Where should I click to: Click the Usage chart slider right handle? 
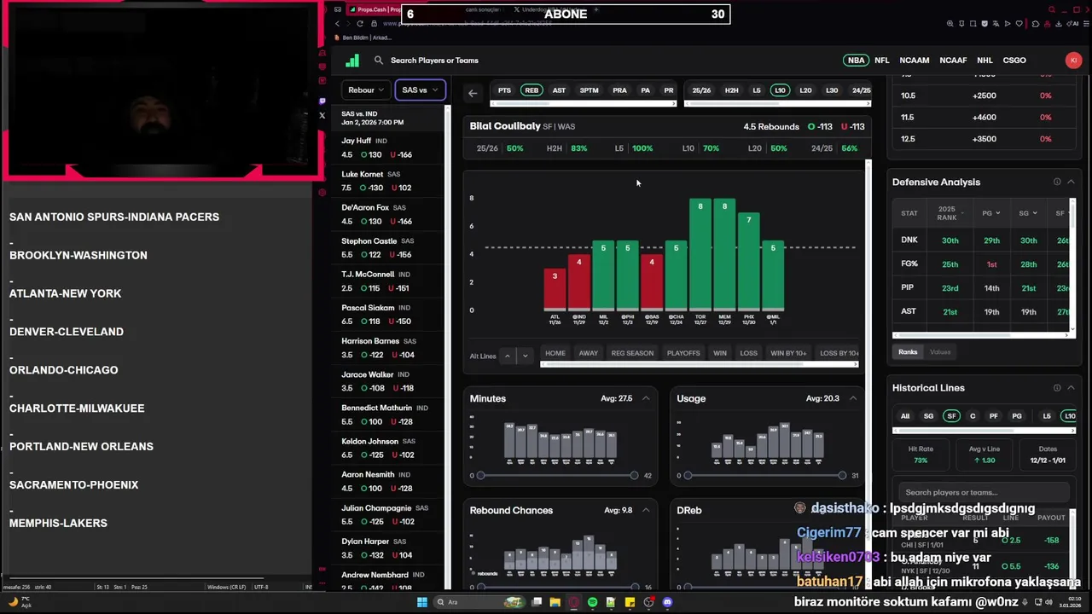click(842, 475)
